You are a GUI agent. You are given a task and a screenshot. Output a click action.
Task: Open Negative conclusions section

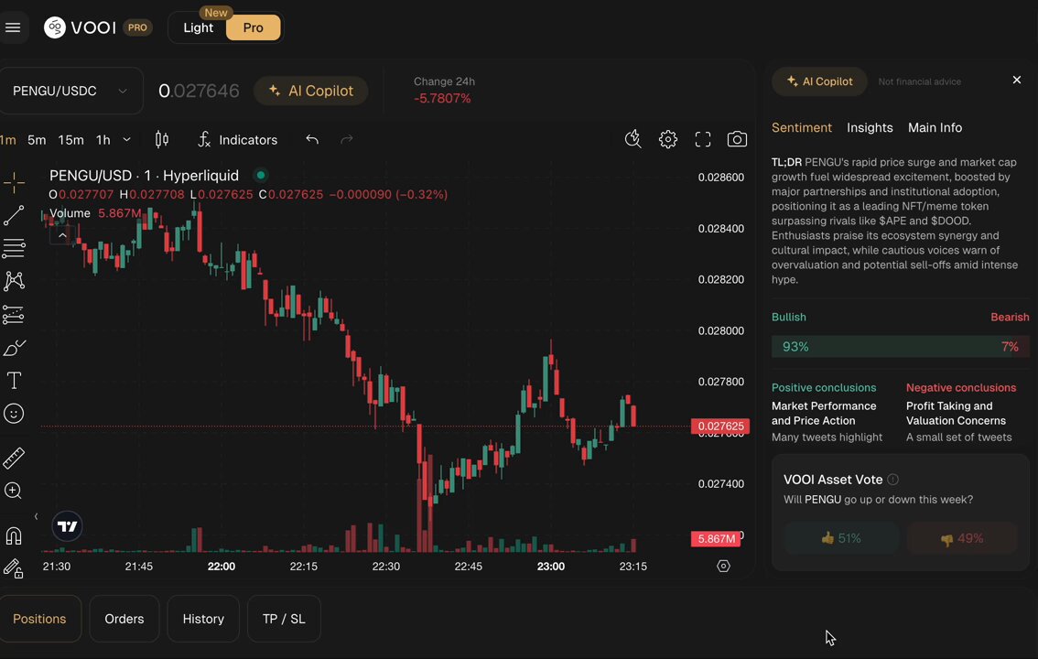coord(961,388)
